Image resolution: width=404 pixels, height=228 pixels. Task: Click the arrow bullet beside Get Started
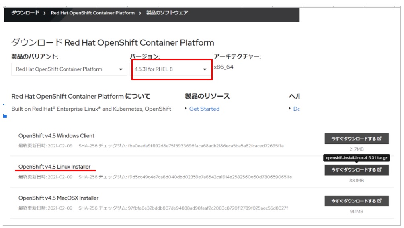click(185, 109)
